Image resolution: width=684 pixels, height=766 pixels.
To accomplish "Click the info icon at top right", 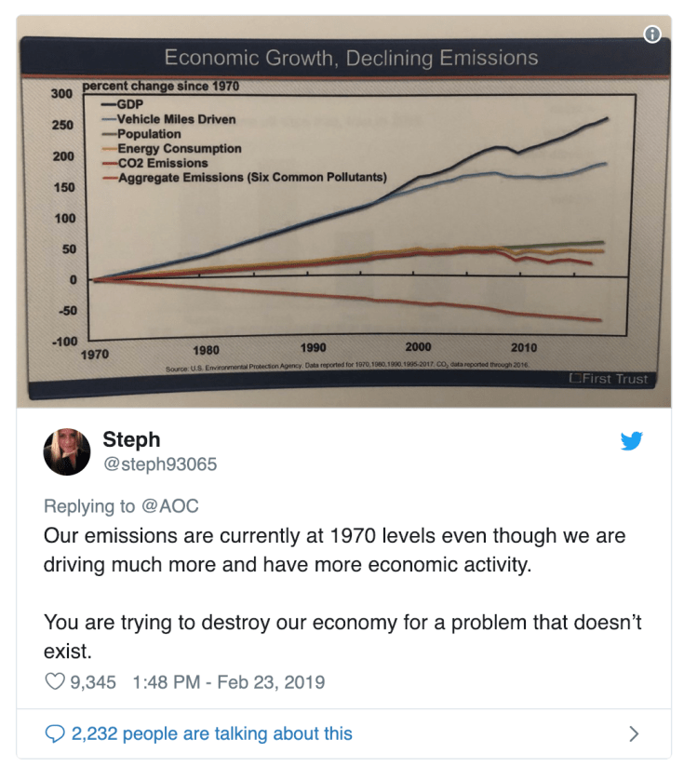I will tap(652, 35).
